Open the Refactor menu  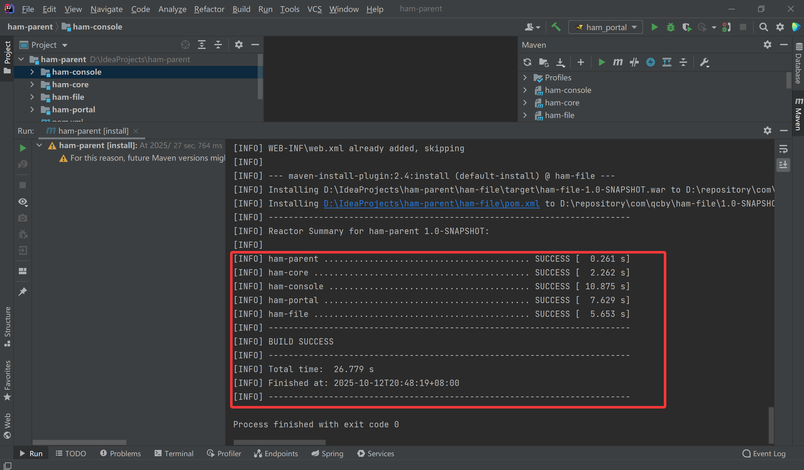pos(209,9)
